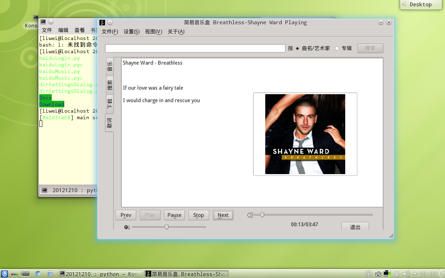445x278 pixels.
Task: Click the seek slider's clock icon
Action: tap(250, 215)
